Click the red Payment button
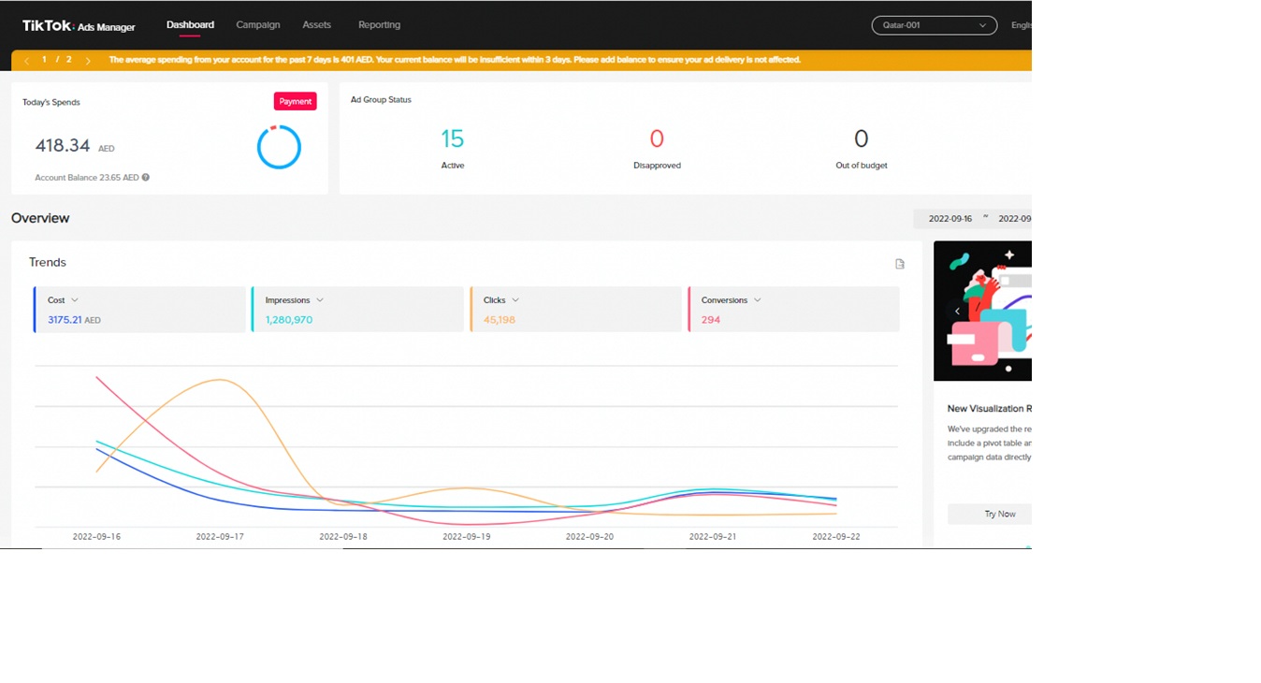This screenshot has height=683, width=1261. click(295, 102)
